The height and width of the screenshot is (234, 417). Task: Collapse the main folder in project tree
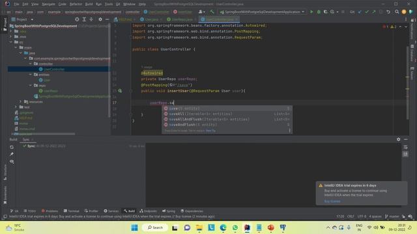pyautogui.click(x=16, y=47)
